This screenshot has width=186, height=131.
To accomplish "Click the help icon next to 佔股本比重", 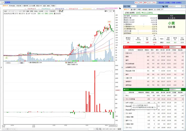I will pos(138,31).
